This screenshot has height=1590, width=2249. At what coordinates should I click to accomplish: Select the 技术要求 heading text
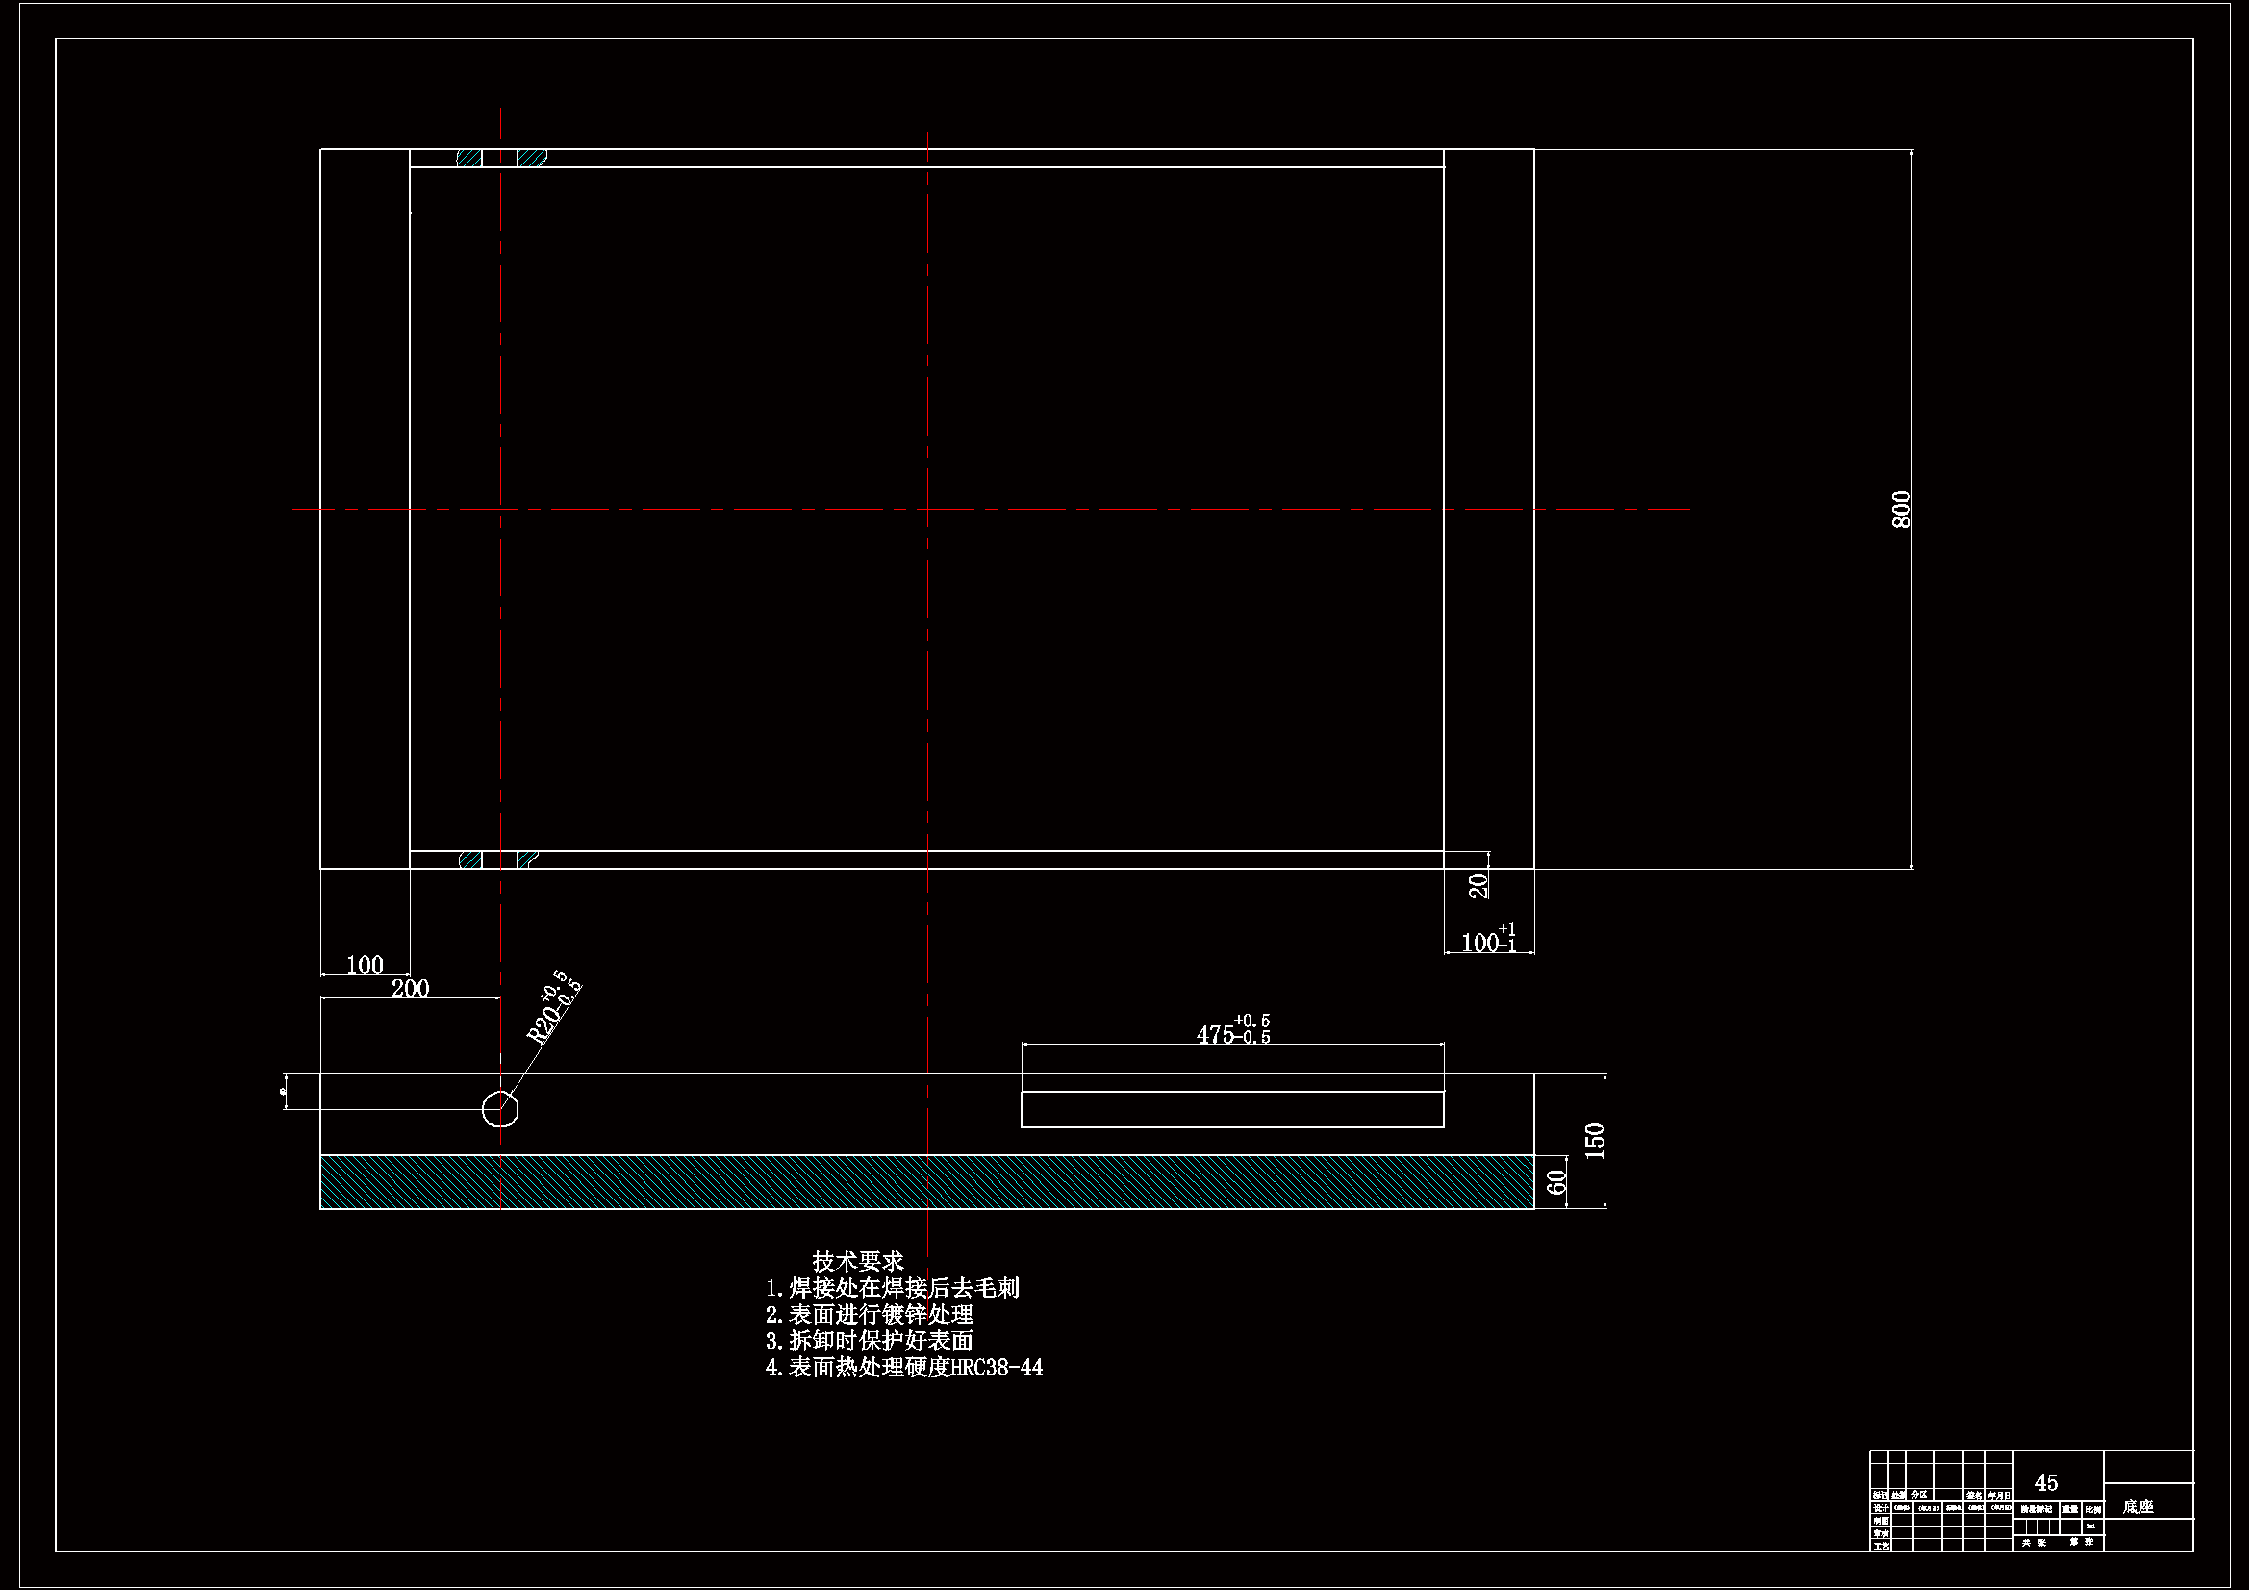coord(857,1261)
